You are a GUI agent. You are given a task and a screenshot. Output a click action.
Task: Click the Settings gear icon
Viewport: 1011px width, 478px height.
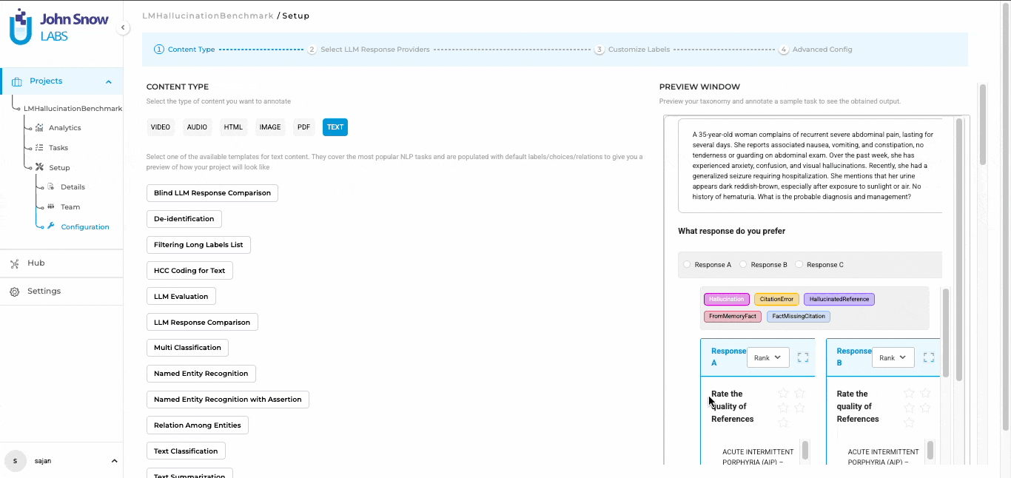[x=15, y=292]
